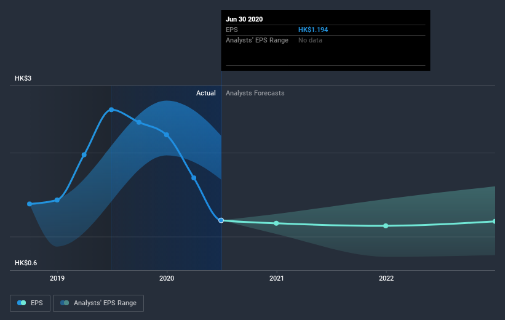
Task: Toggle the EPS legend button
Action: (x=30, y=303)
